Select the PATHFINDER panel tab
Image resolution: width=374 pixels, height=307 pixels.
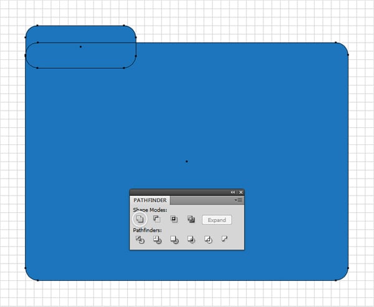150,200
